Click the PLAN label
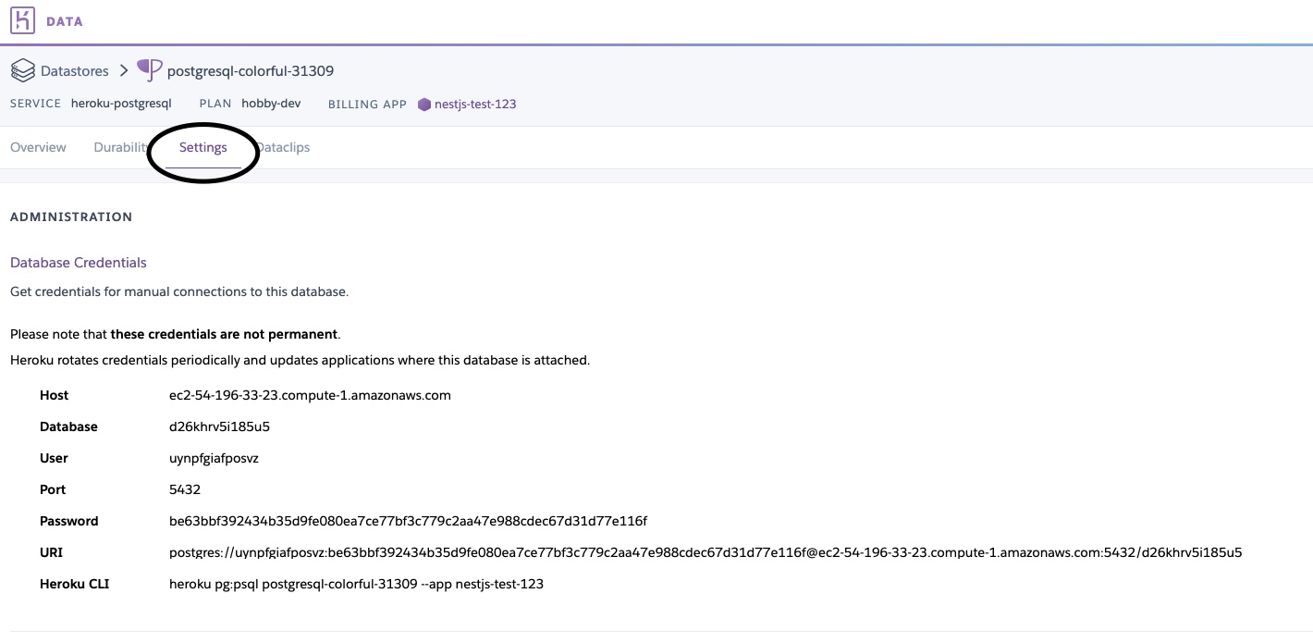 tap(215, 104)
